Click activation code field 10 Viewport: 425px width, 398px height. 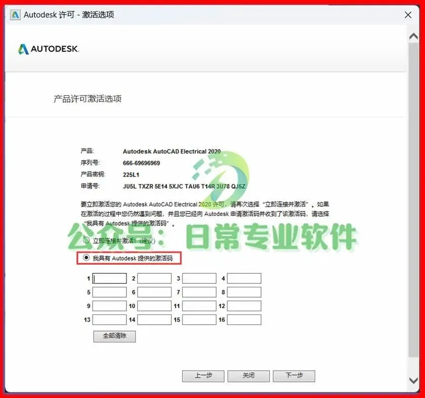(154, 306)
